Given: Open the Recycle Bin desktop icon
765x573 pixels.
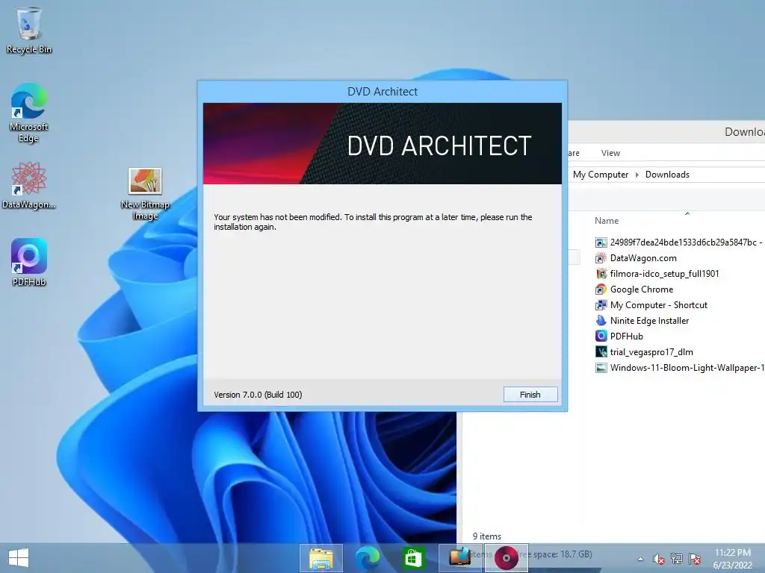Looking at the screenshot, I should click(x=29, y=30).
